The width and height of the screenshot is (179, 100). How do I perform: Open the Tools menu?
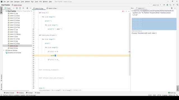36,2
